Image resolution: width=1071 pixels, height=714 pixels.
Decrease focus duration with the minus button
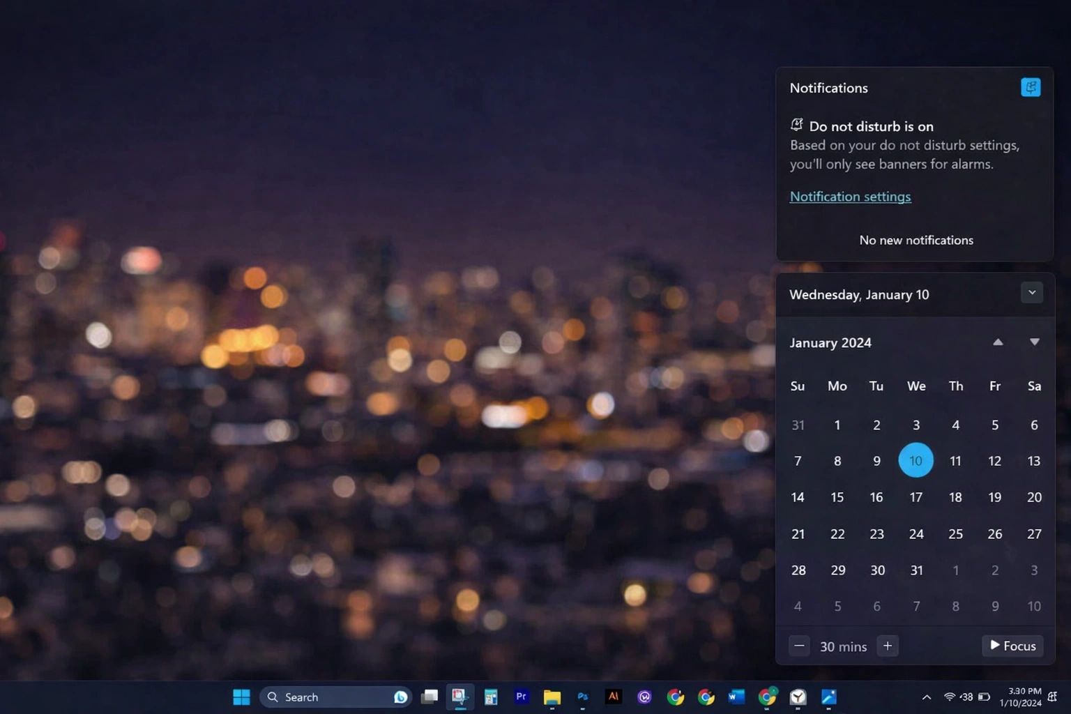click(x=799, y=646)
